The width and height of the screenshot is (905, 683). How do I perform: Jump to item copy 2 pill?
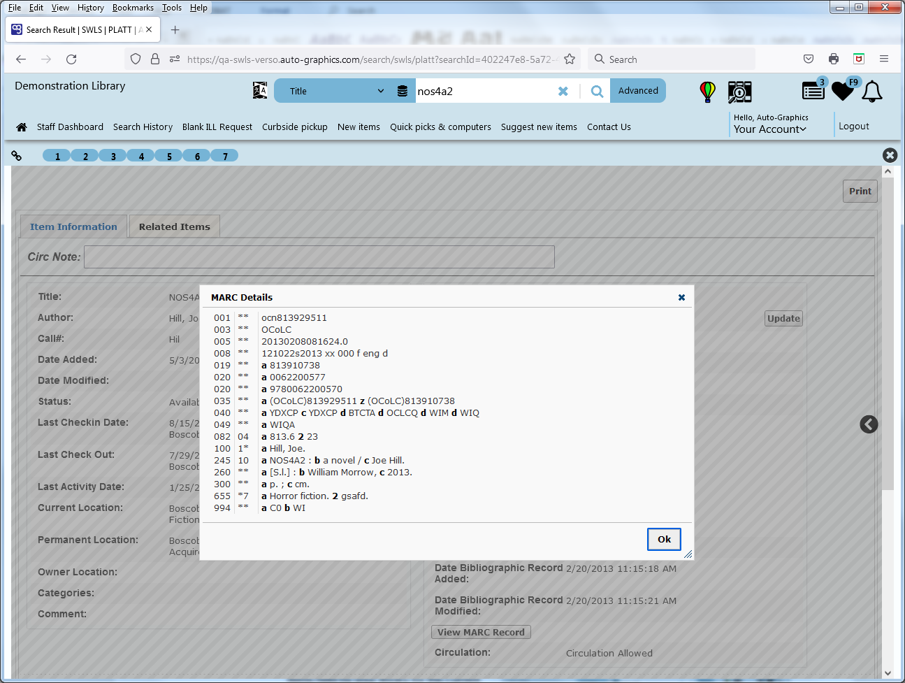pyautogui.click(x=85, y=156)
